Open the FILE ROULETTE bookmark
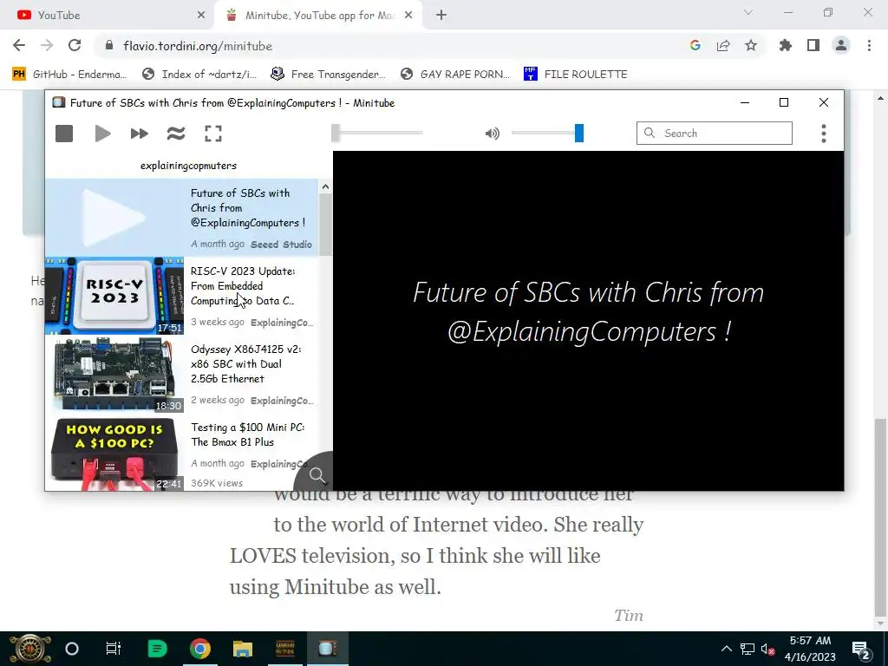 (576, 75)
